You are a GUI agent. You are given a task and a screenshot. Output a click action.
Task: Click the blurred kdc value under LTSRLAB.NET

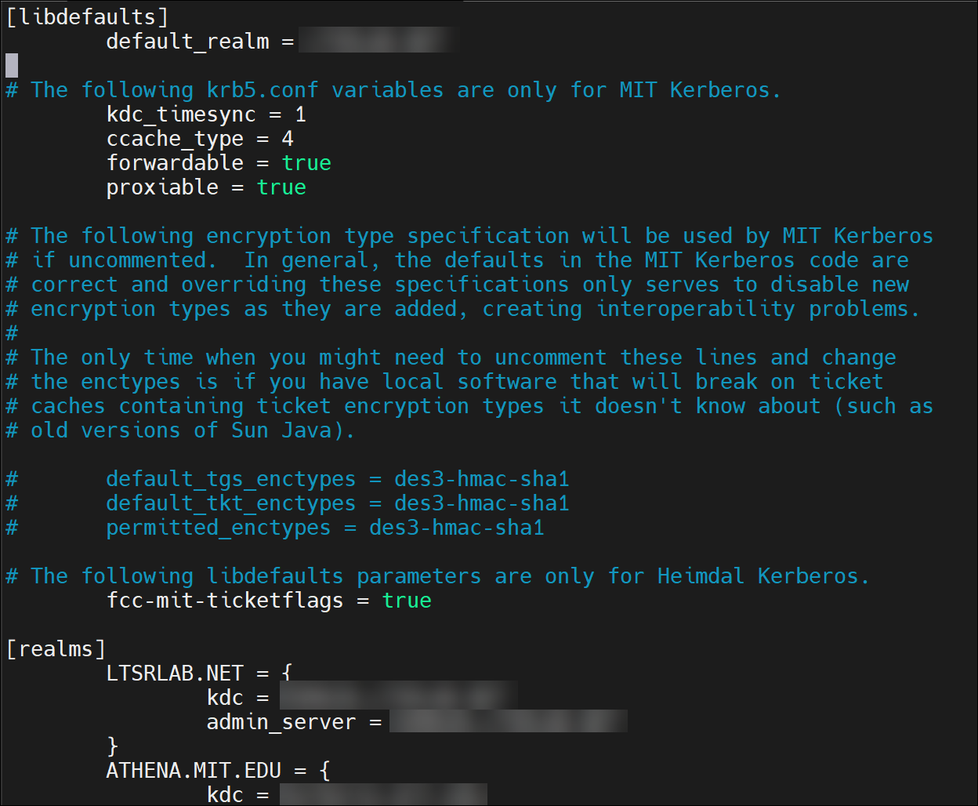pyautogui.click(x=398, y=698)
